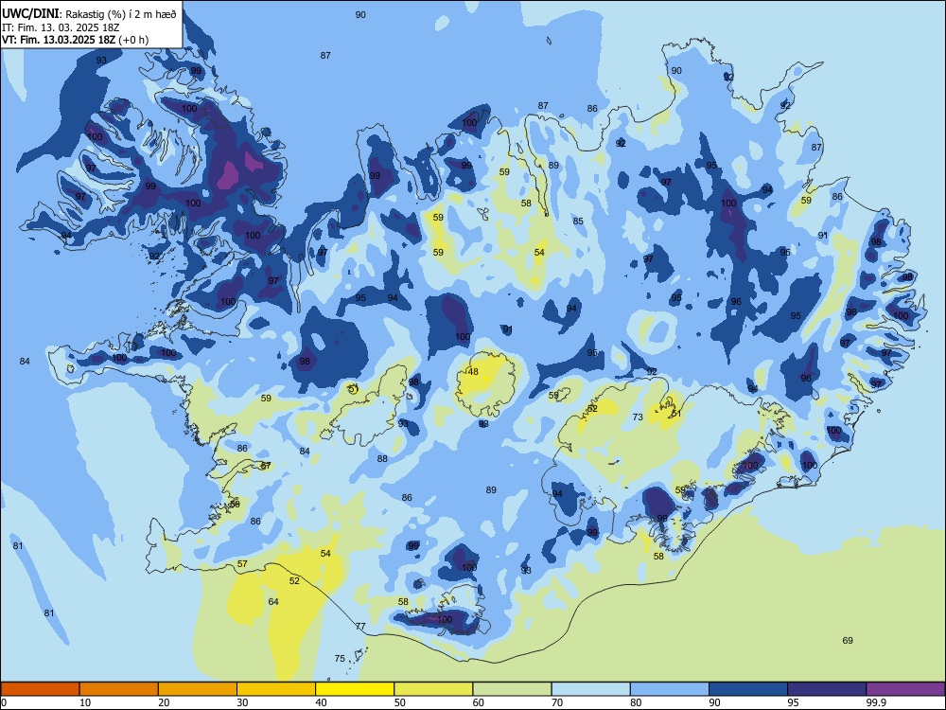Click the '50' legend scale label
Image resolution: width=946 pixels, height=710 pixels.
[x=399, y=702]
